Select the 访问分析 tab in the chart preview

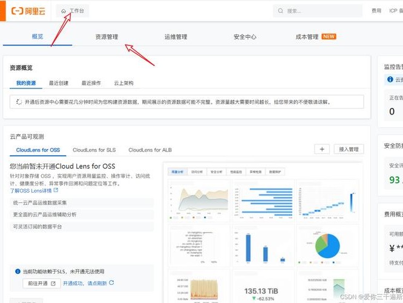pyautogui.click(x=197, y=171)
